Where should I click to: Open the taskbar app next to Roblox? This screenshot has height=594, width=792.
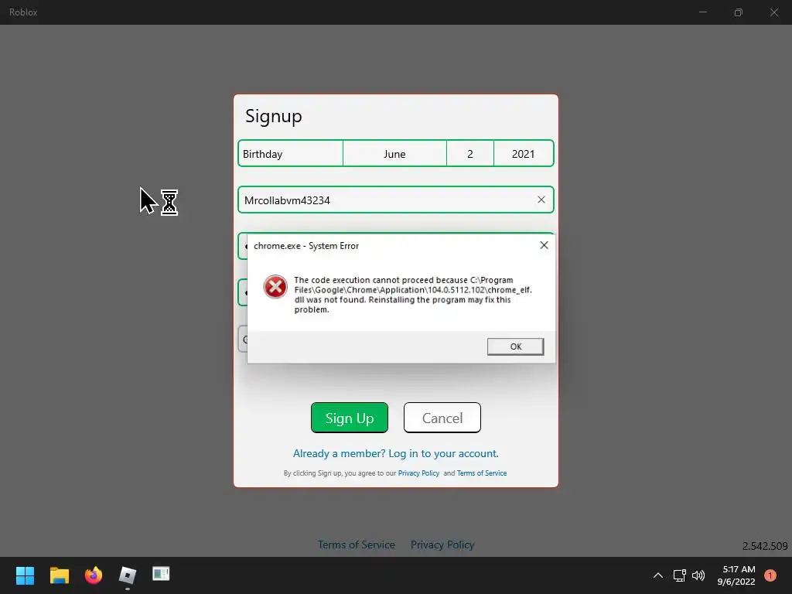click(161, 575)
